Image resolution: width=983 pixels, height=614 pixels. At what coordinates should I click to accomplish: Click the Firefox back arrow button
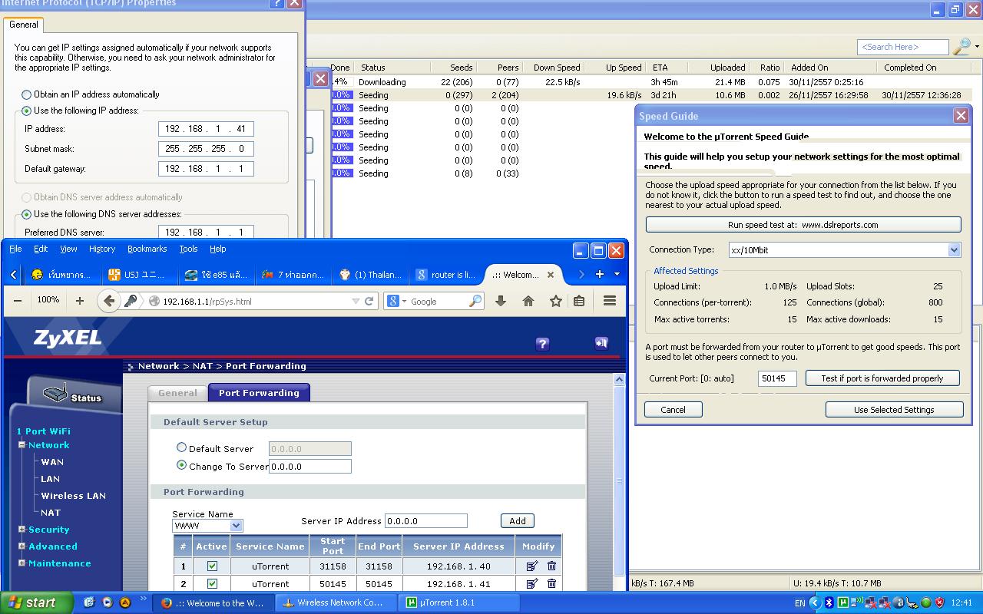(x=109, y=301)
